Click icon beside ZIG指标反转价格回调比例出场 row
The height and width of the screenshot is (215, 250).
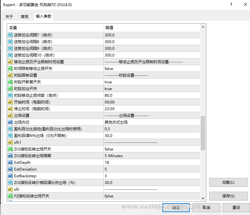click(x=10, y=183)
